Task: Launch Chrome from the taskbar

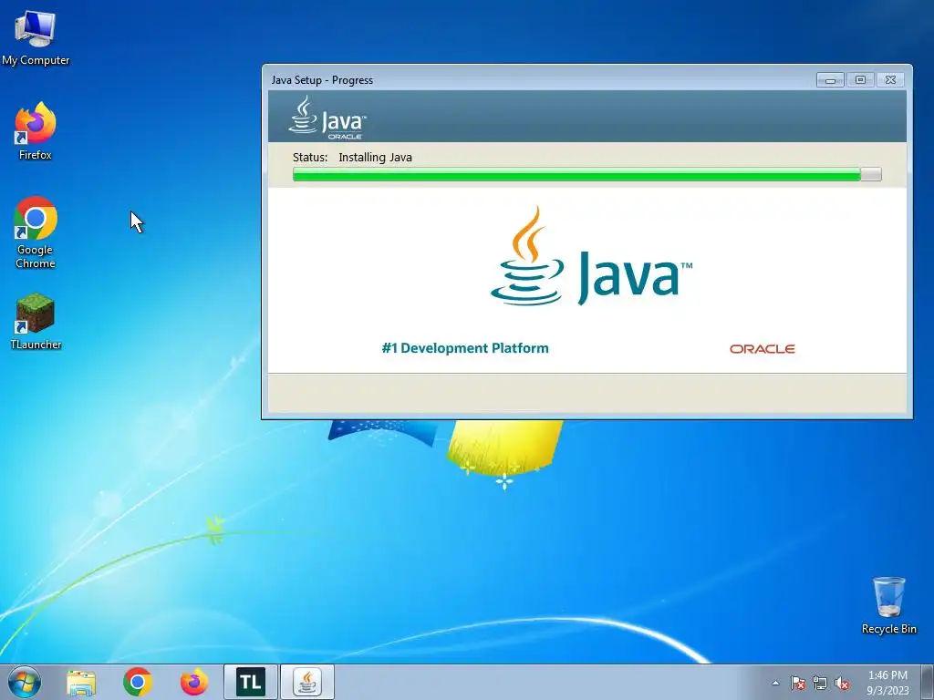Action: click(x=138, y=682)
